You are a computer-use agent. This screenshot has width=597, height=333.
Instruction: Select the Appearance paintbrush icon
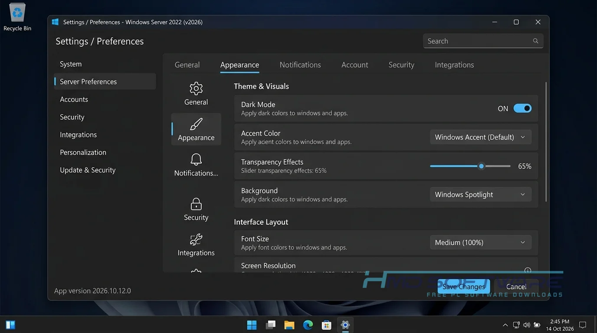(x=196, y=124)
